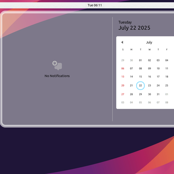Pick July 28 in calendar
This screenshot has width=174, height=174.
(x=131, y=94)
